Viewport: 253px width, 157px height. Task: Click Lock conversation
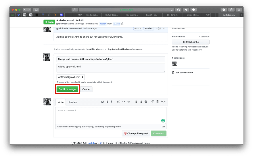tap(182, 73)
